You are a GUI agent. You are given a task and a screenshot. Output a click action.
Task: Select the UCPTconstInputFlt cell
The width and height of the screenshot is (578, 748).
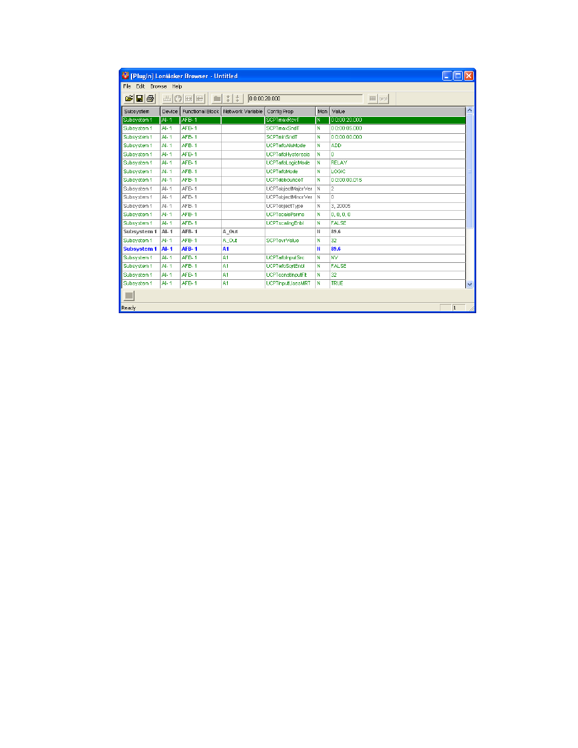290,275
